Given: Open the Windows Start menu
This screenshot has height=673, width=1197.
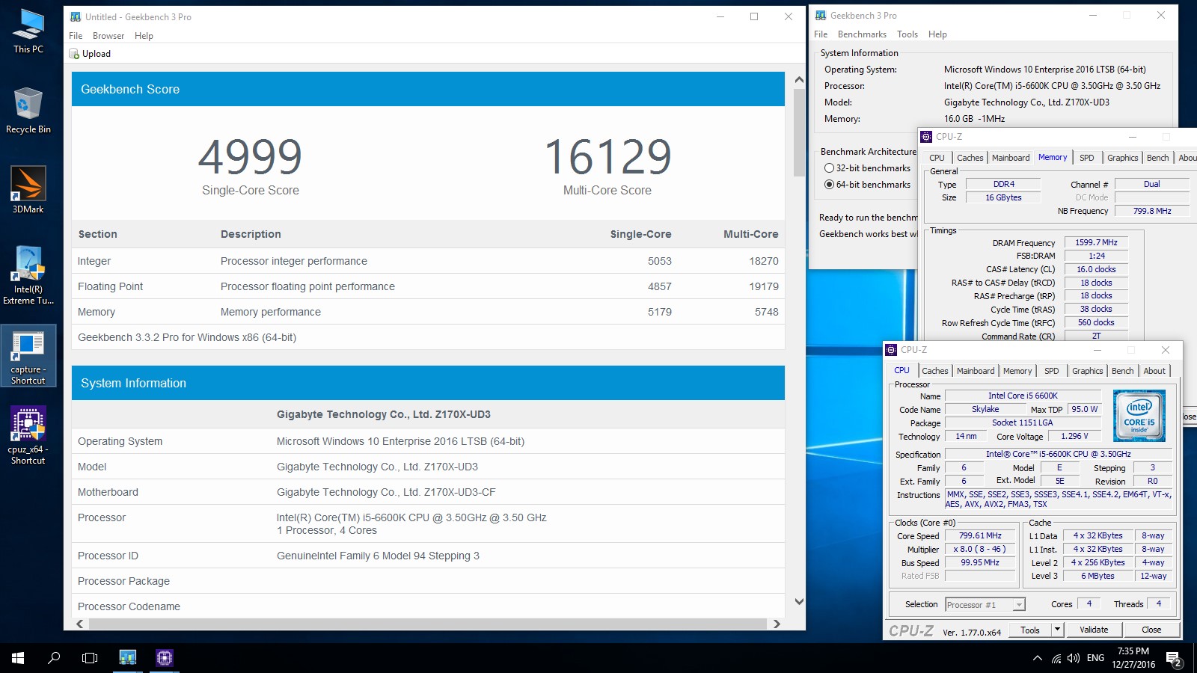Looking at the screenshot, I should 18,658.
